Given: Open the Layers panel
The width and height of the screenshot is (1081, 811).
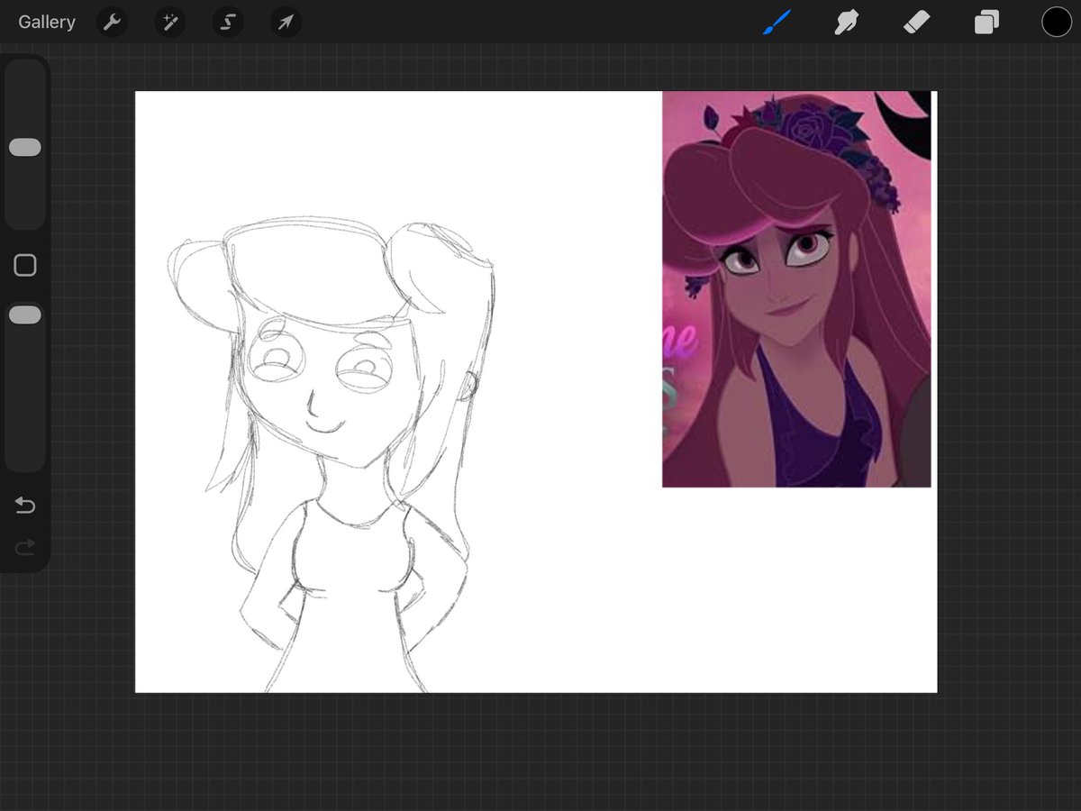Looking at the screenshot, I should [986, 22].
